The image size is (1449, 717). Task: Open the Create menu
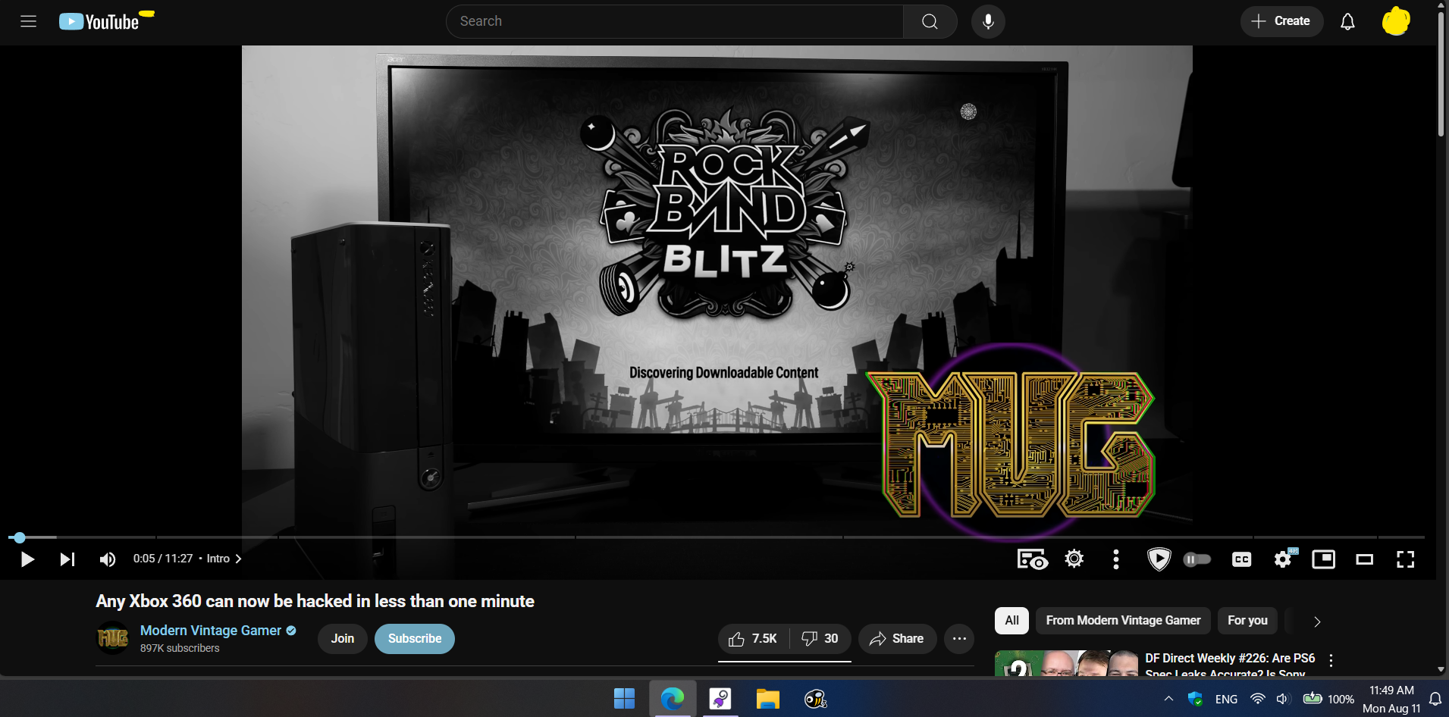[x=1281, y=21]
